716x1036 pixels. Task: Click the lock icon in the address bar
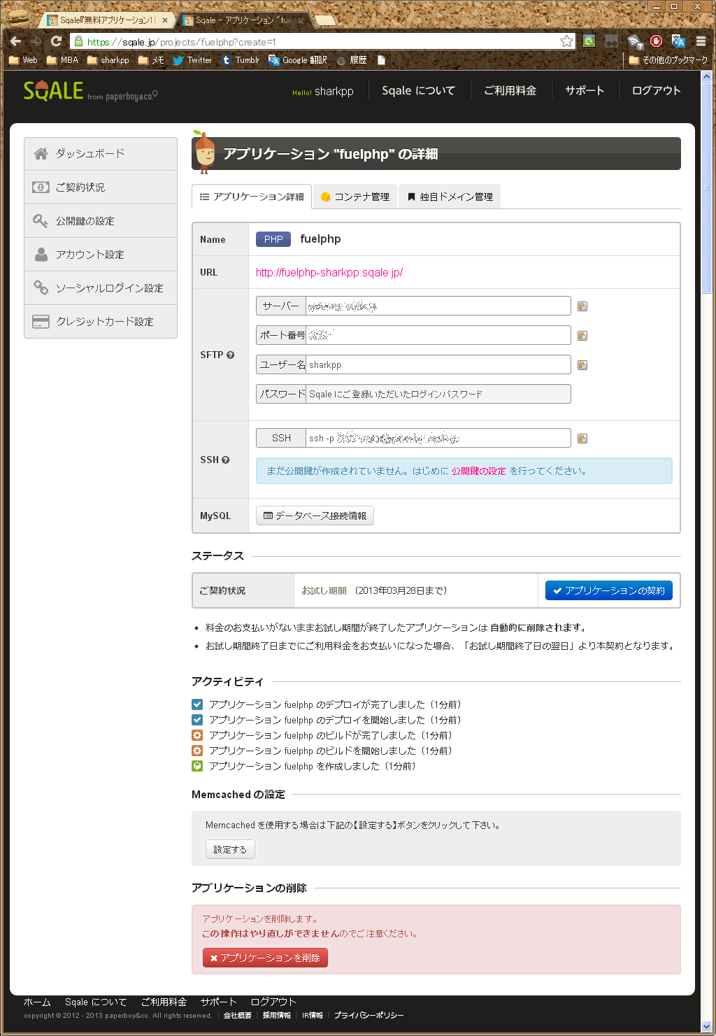(x=78, y=41)
